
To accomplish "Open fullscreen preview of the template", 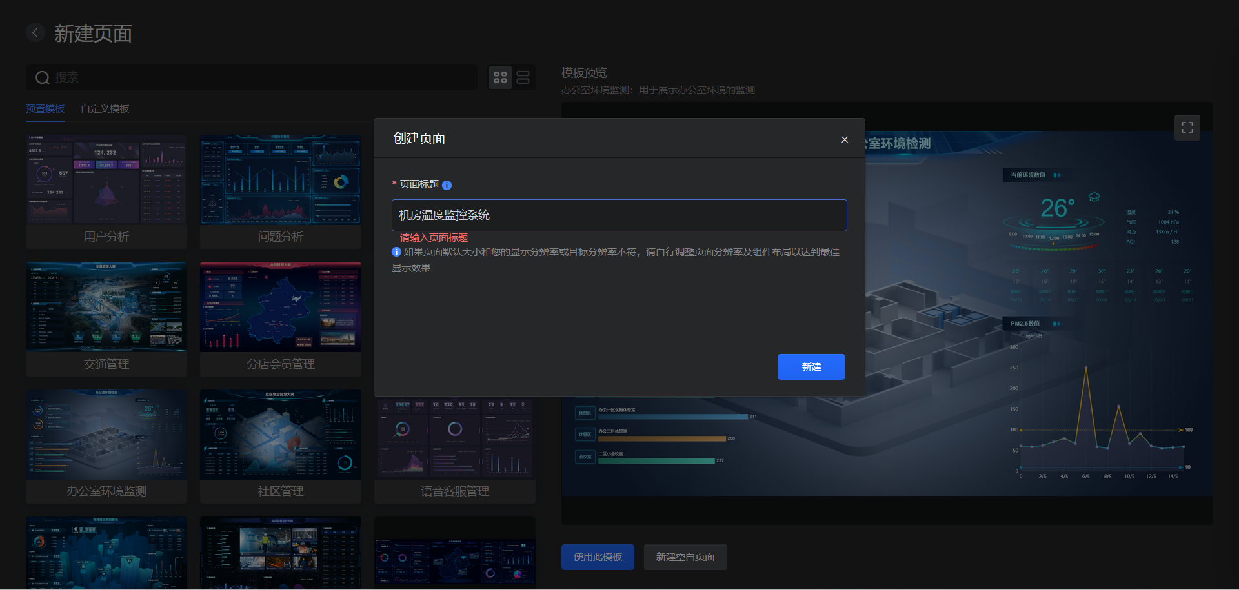I will coord(1187,127).
